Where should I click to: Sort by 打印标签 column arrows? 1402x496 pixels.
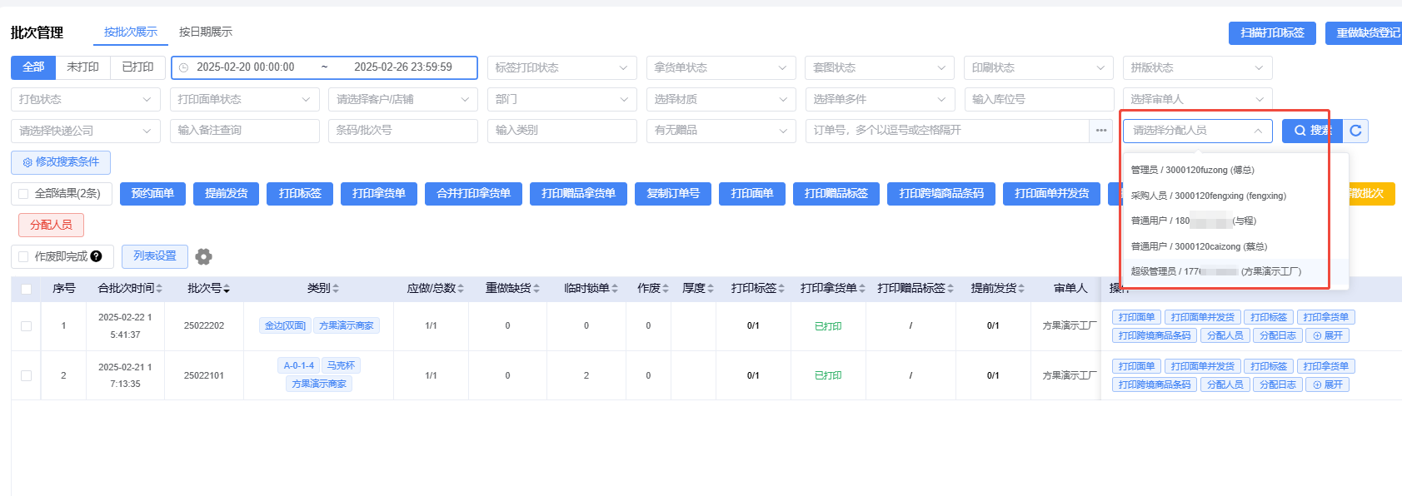783,289
